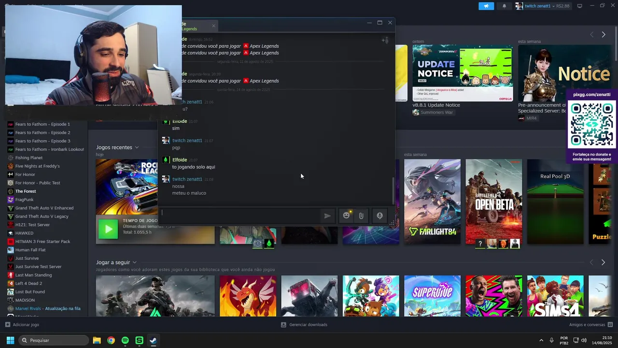Open The Sims 4 recommendation tile
This screenshot has height=348, width=618.
tap(555, 296)
